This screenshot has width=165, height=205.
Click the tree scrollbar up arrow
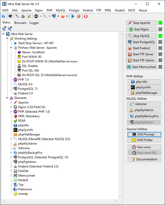120,34
